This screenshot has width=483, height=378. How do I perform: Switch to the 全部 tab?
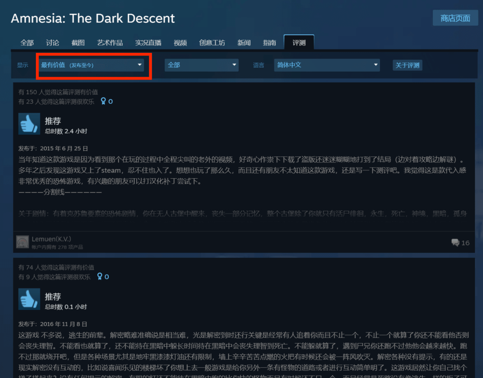[x=27, y=43]
